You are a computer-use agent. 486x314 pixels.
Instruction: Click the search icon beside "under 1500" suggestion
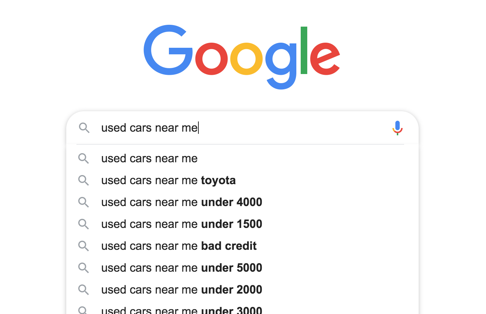click(x=83, y=224)
